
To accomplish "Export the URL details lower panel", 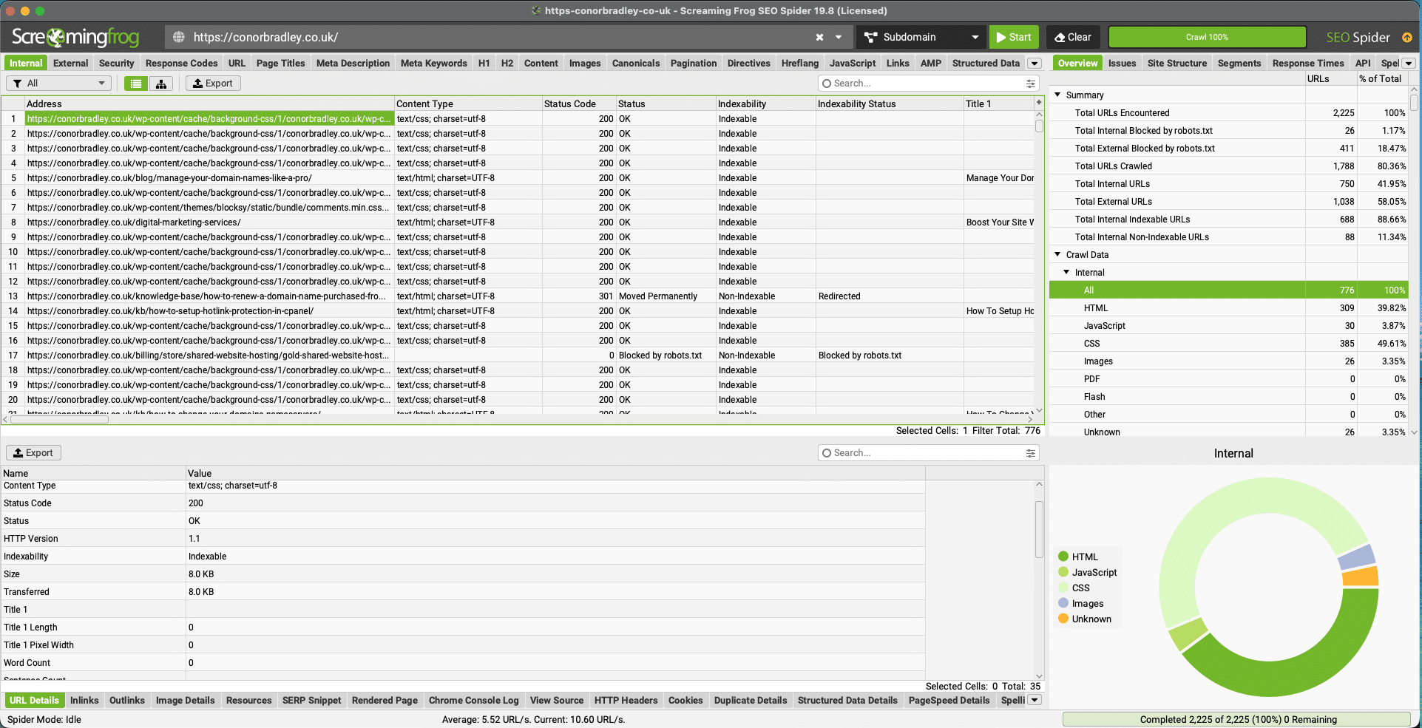I will pos(33,453).
